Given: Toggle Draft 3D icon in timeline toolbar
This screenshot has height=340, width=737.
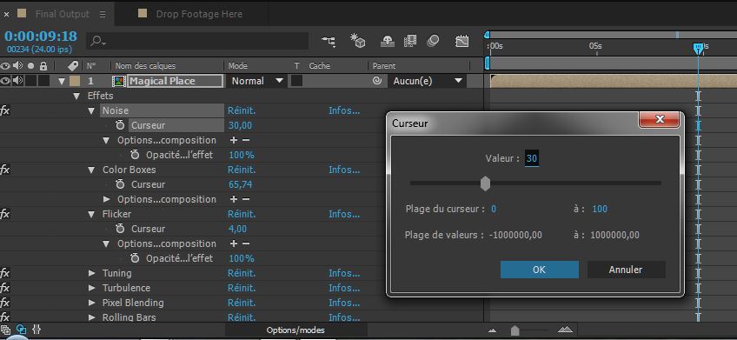Looking at the screenshot, I should pos(358,41).
